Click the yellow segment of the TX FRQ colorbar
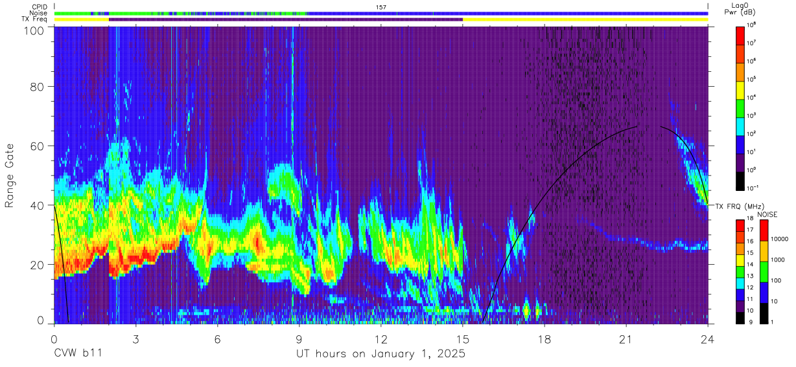This screenshot has height=367, width=796. coord(740,260)
